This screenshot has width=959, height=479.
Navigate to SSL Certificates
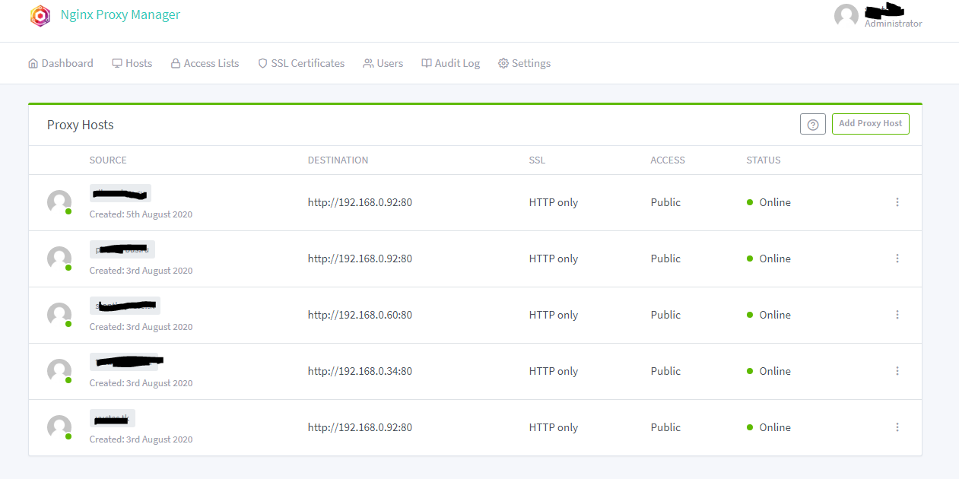[301, 63]
